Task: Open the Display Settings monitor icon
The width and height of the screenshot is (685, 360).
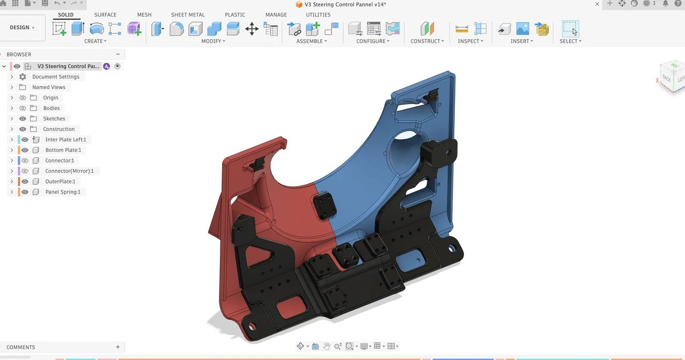Action: pyautogui.click(x=364, y=346)
